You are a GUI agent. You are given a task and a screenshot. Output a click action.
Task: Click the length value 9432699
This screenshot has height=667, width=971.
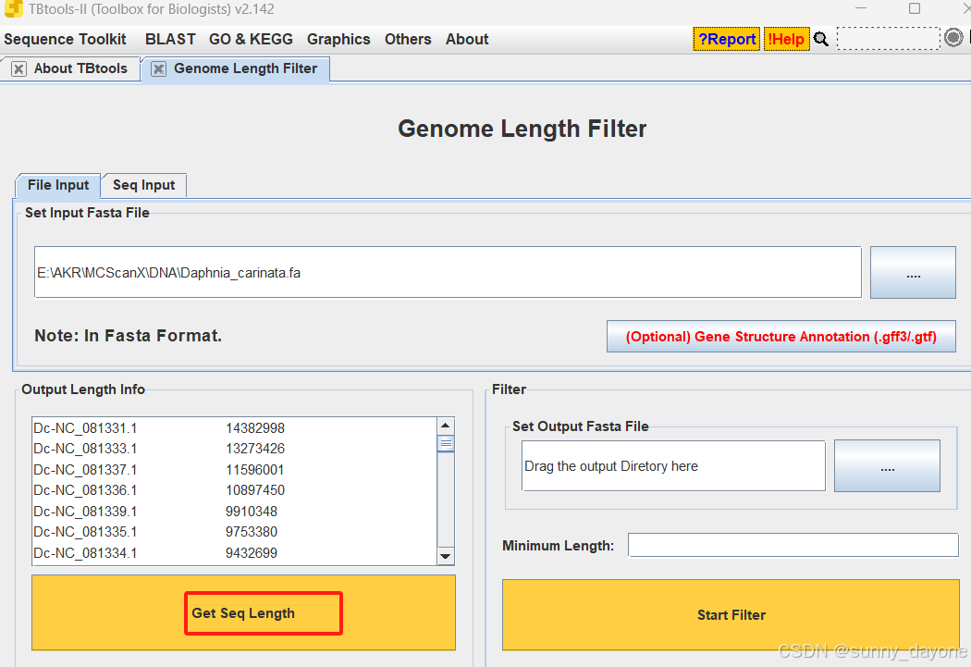[x=252, y=552]
